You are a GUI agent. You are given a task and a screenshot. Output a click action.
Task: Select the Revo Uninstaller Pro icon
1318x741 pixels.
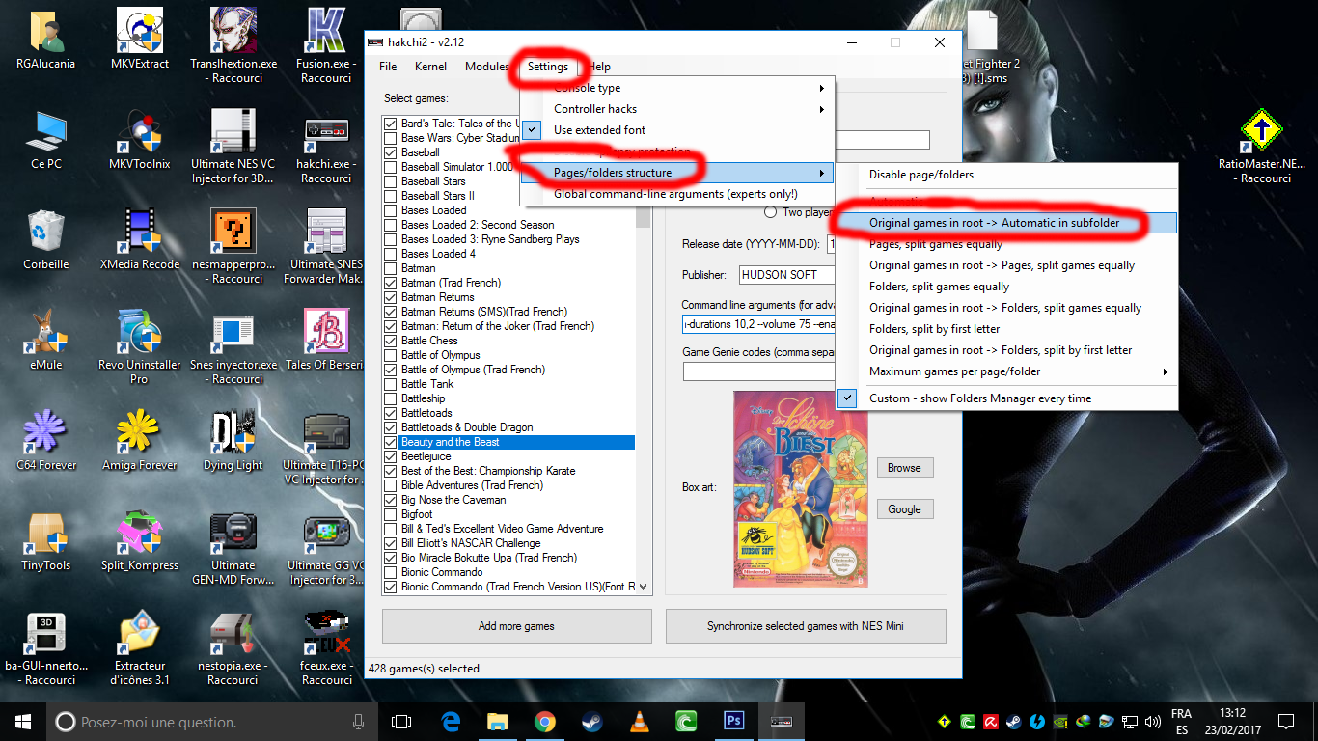(x=139, y=346)
